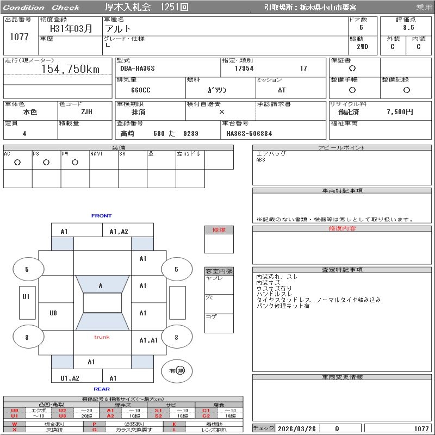
Task: Click the パンク修理キット有 note line
Action: (x=283, y=306)
